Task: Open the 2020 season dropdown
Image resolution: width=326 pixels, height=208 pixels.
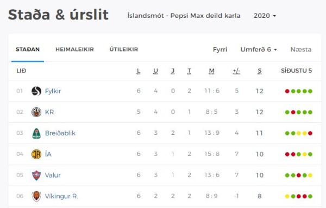Action: [x=265, y=16]
